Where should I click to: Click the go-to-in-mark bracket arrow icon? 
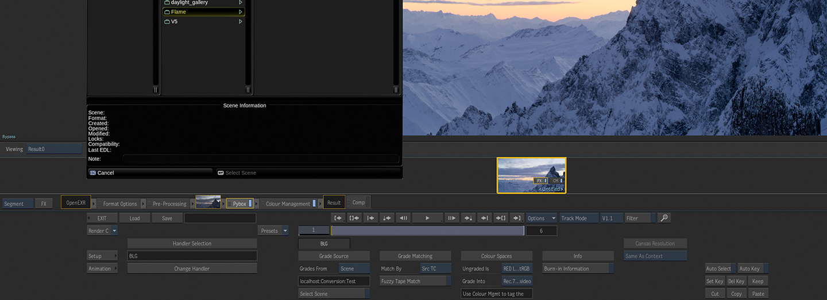tap(355, 218)
